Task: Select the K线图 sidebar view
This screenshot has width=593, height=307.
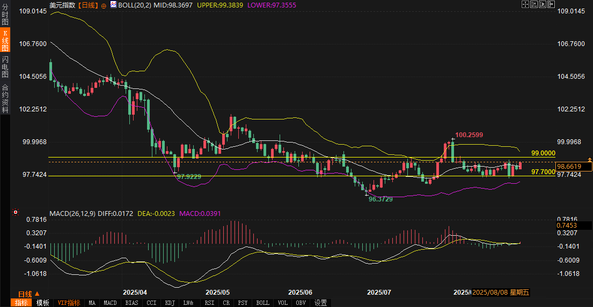Action: tap(5, 40)
